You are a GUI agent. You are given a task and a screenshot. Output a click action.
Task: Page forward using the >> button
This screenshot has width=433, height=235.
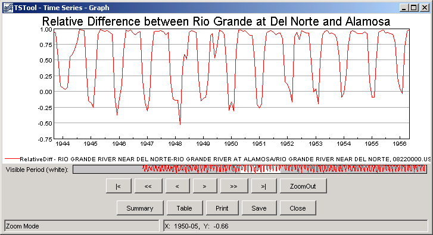(234, 186)
